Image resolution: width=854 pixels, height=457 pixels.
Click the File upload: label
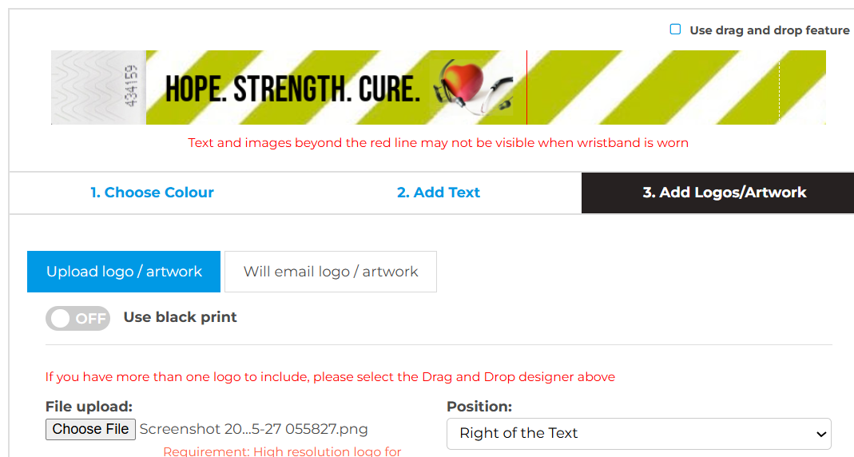(x=89, y=407)
